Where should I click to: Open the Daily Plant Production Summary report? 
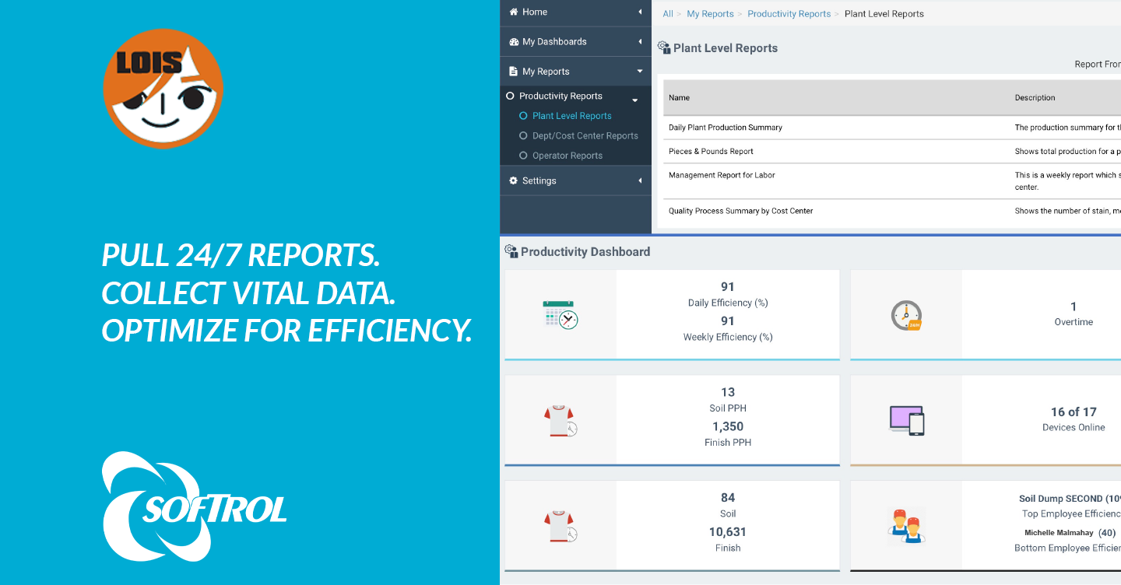coord(725,128)
